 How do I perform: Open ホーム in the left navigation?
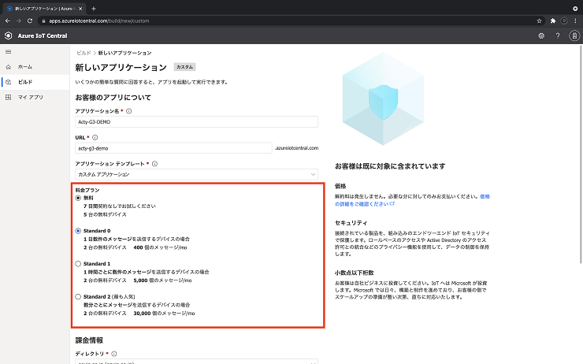pos(35,67)
